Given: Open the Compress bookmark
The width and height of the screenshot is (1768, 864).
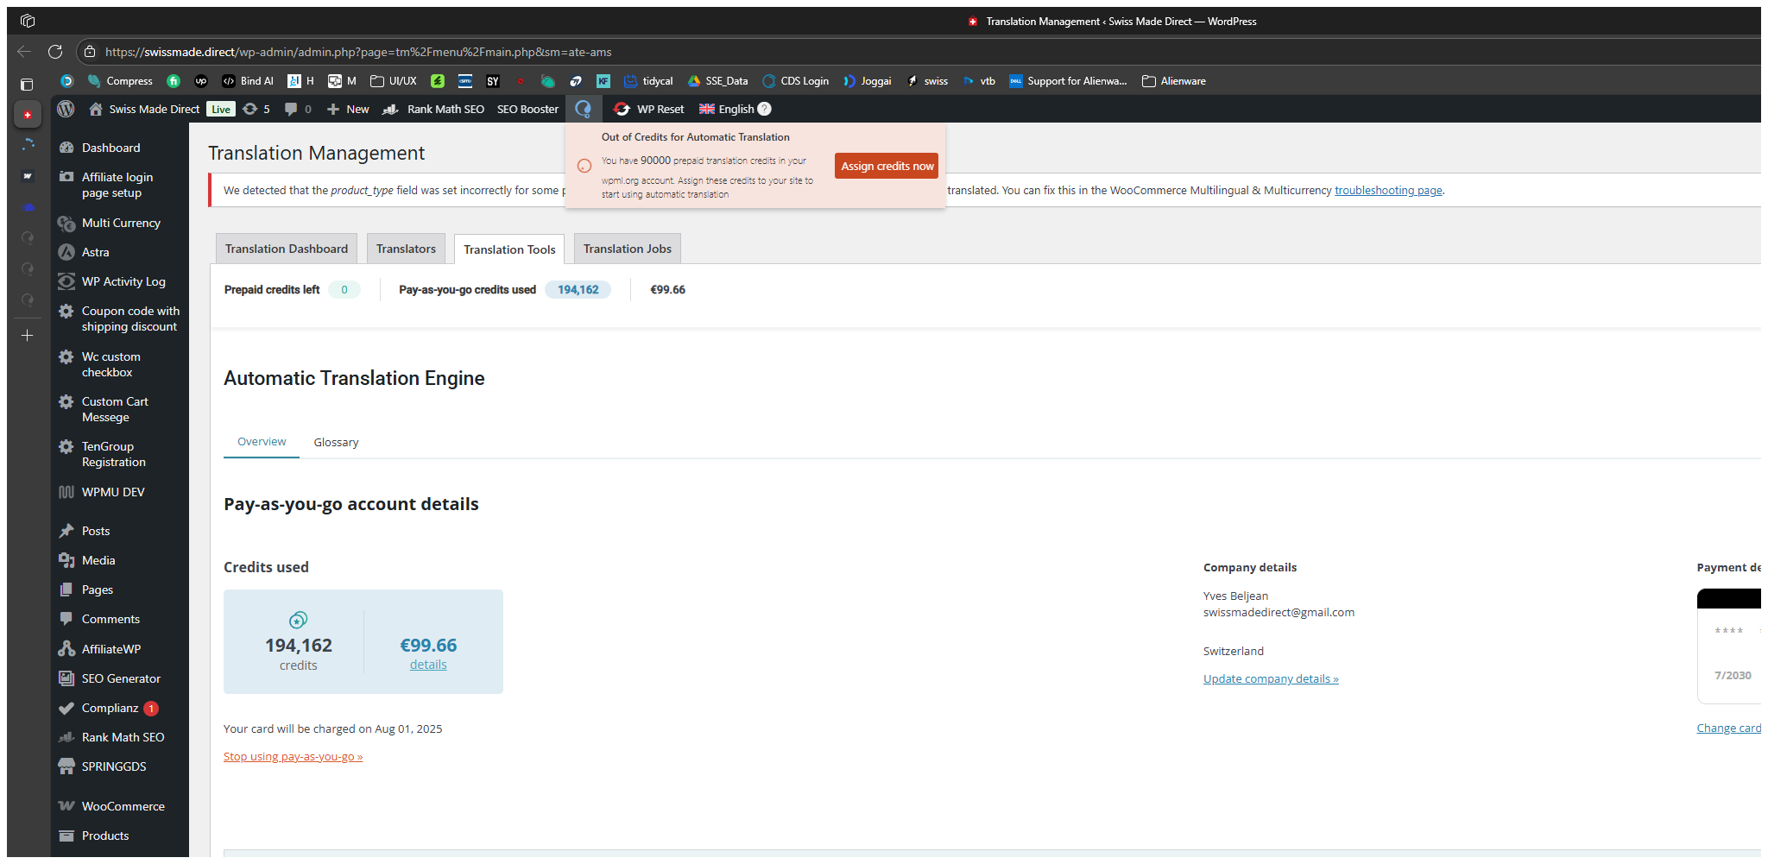Looking at the screenshot, I should click(x=120, y=81).
